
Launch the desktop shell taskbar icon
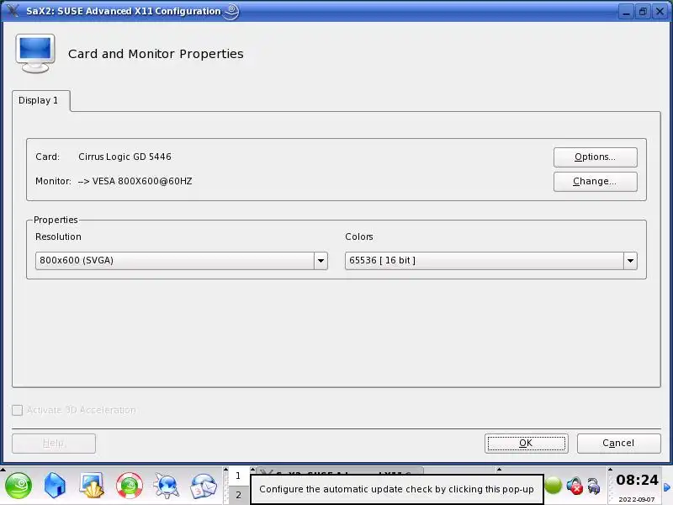tap(92, 486)
